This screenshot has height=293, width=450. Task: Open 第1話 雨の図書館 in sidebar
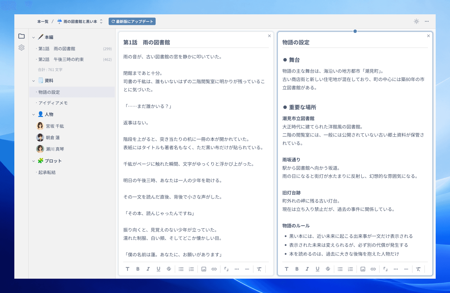click(x=72, y=49)
